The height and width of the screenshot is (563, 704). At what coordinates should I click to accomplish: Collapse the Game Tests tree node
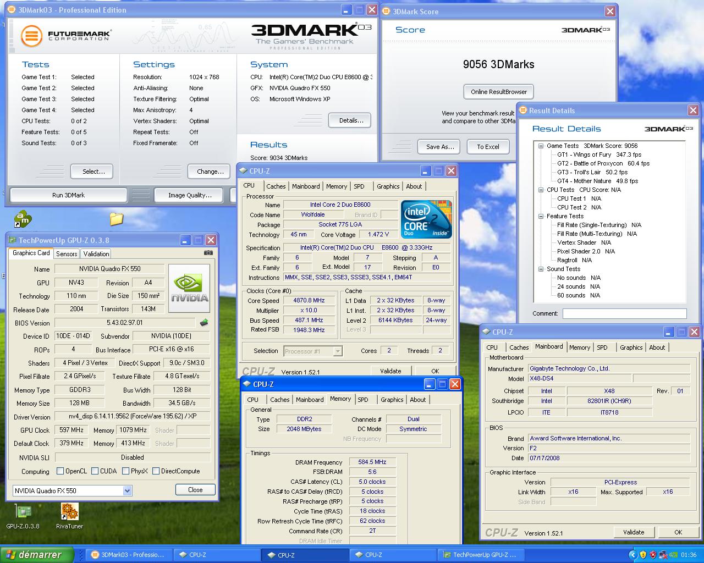541,146
